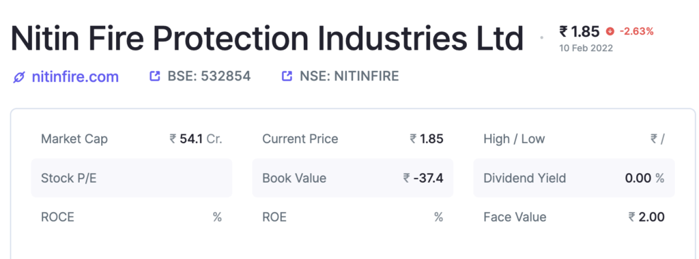Select the Current Price ratio row
This screenshot has width=699, height=259.
(353, 139)
